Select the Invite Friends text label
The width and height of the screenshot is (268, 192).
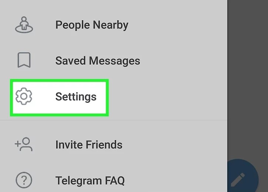coord(89,145)
